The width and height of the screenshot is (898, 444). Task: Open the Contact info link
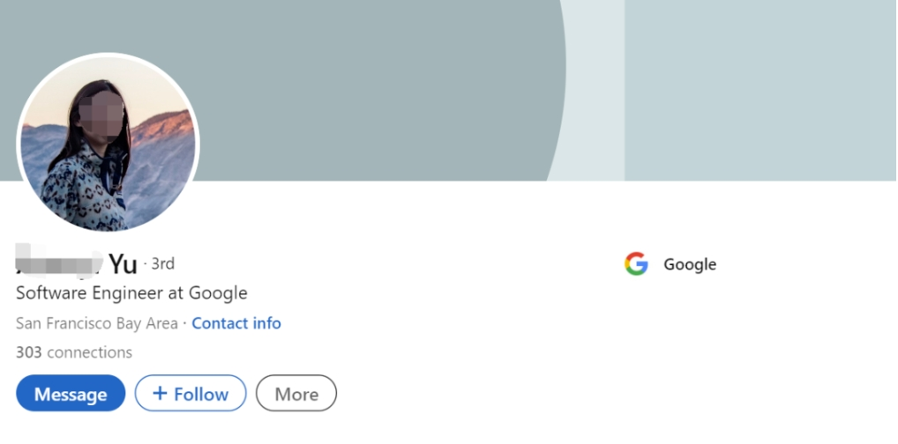(x=236, y=323)
